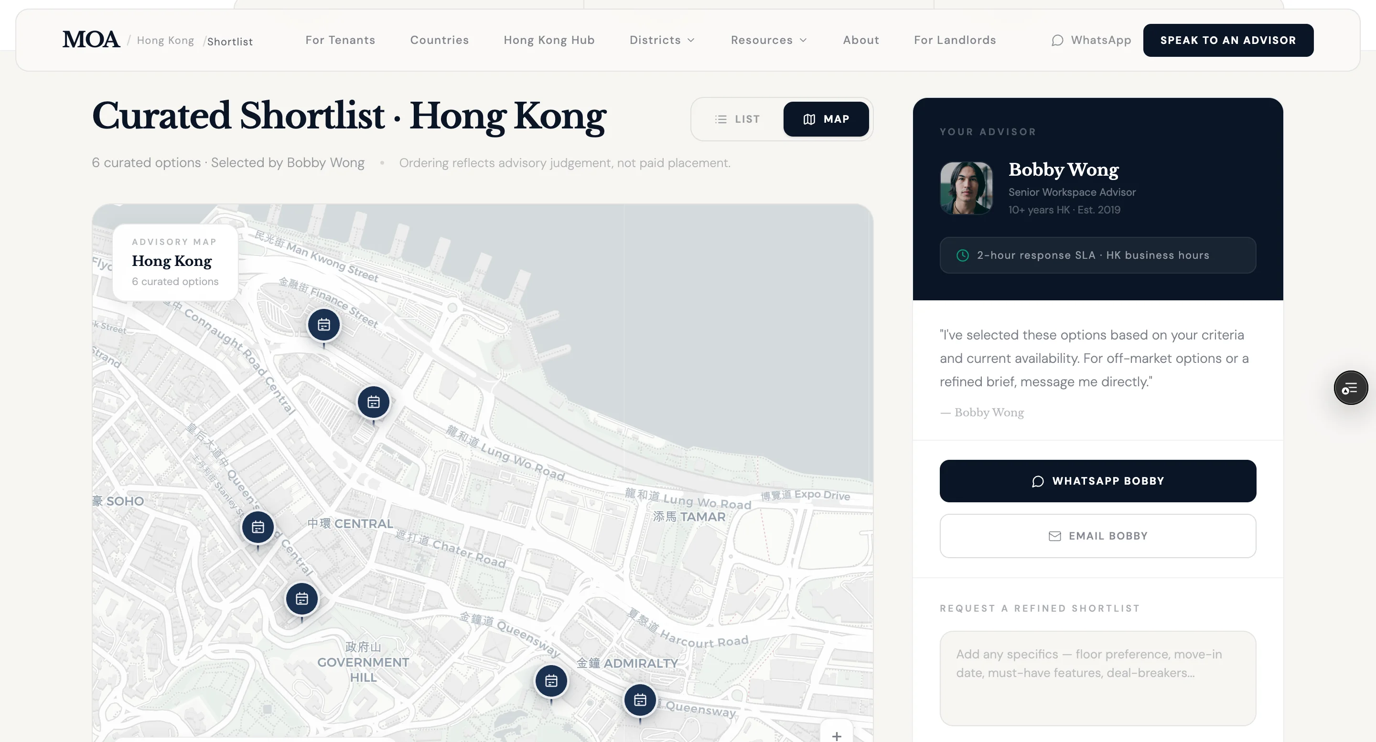The height and width of the screenshot is (742, 1376).
Task: Focus the refined shortlist text area
Action: click(1098, 678)
